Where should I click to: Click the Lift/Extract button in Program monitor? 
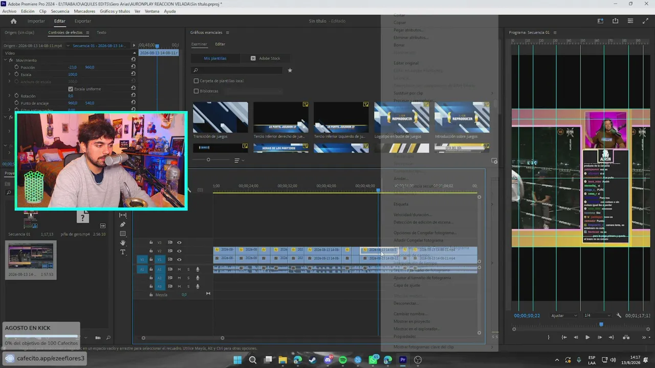pos(626,337)
